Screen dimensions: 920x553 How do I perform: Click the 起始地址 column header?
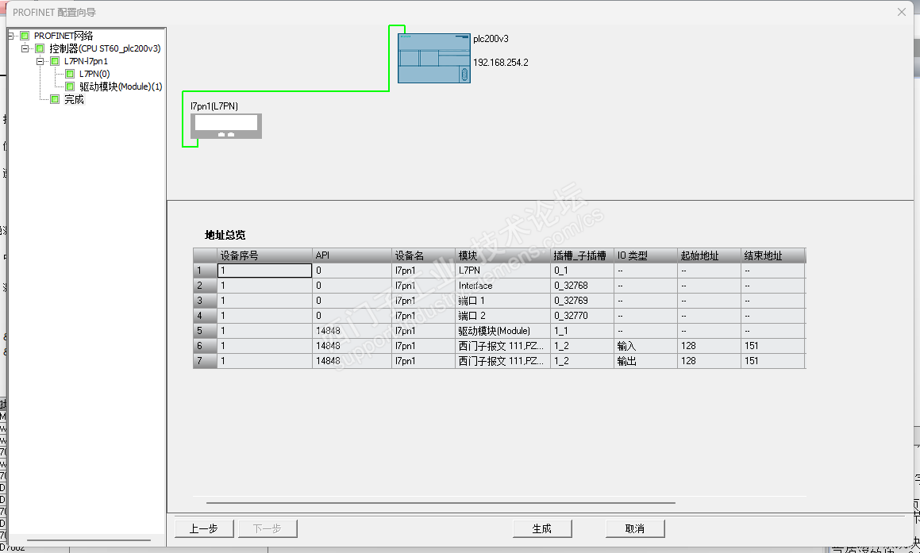[x=709, y=255]
